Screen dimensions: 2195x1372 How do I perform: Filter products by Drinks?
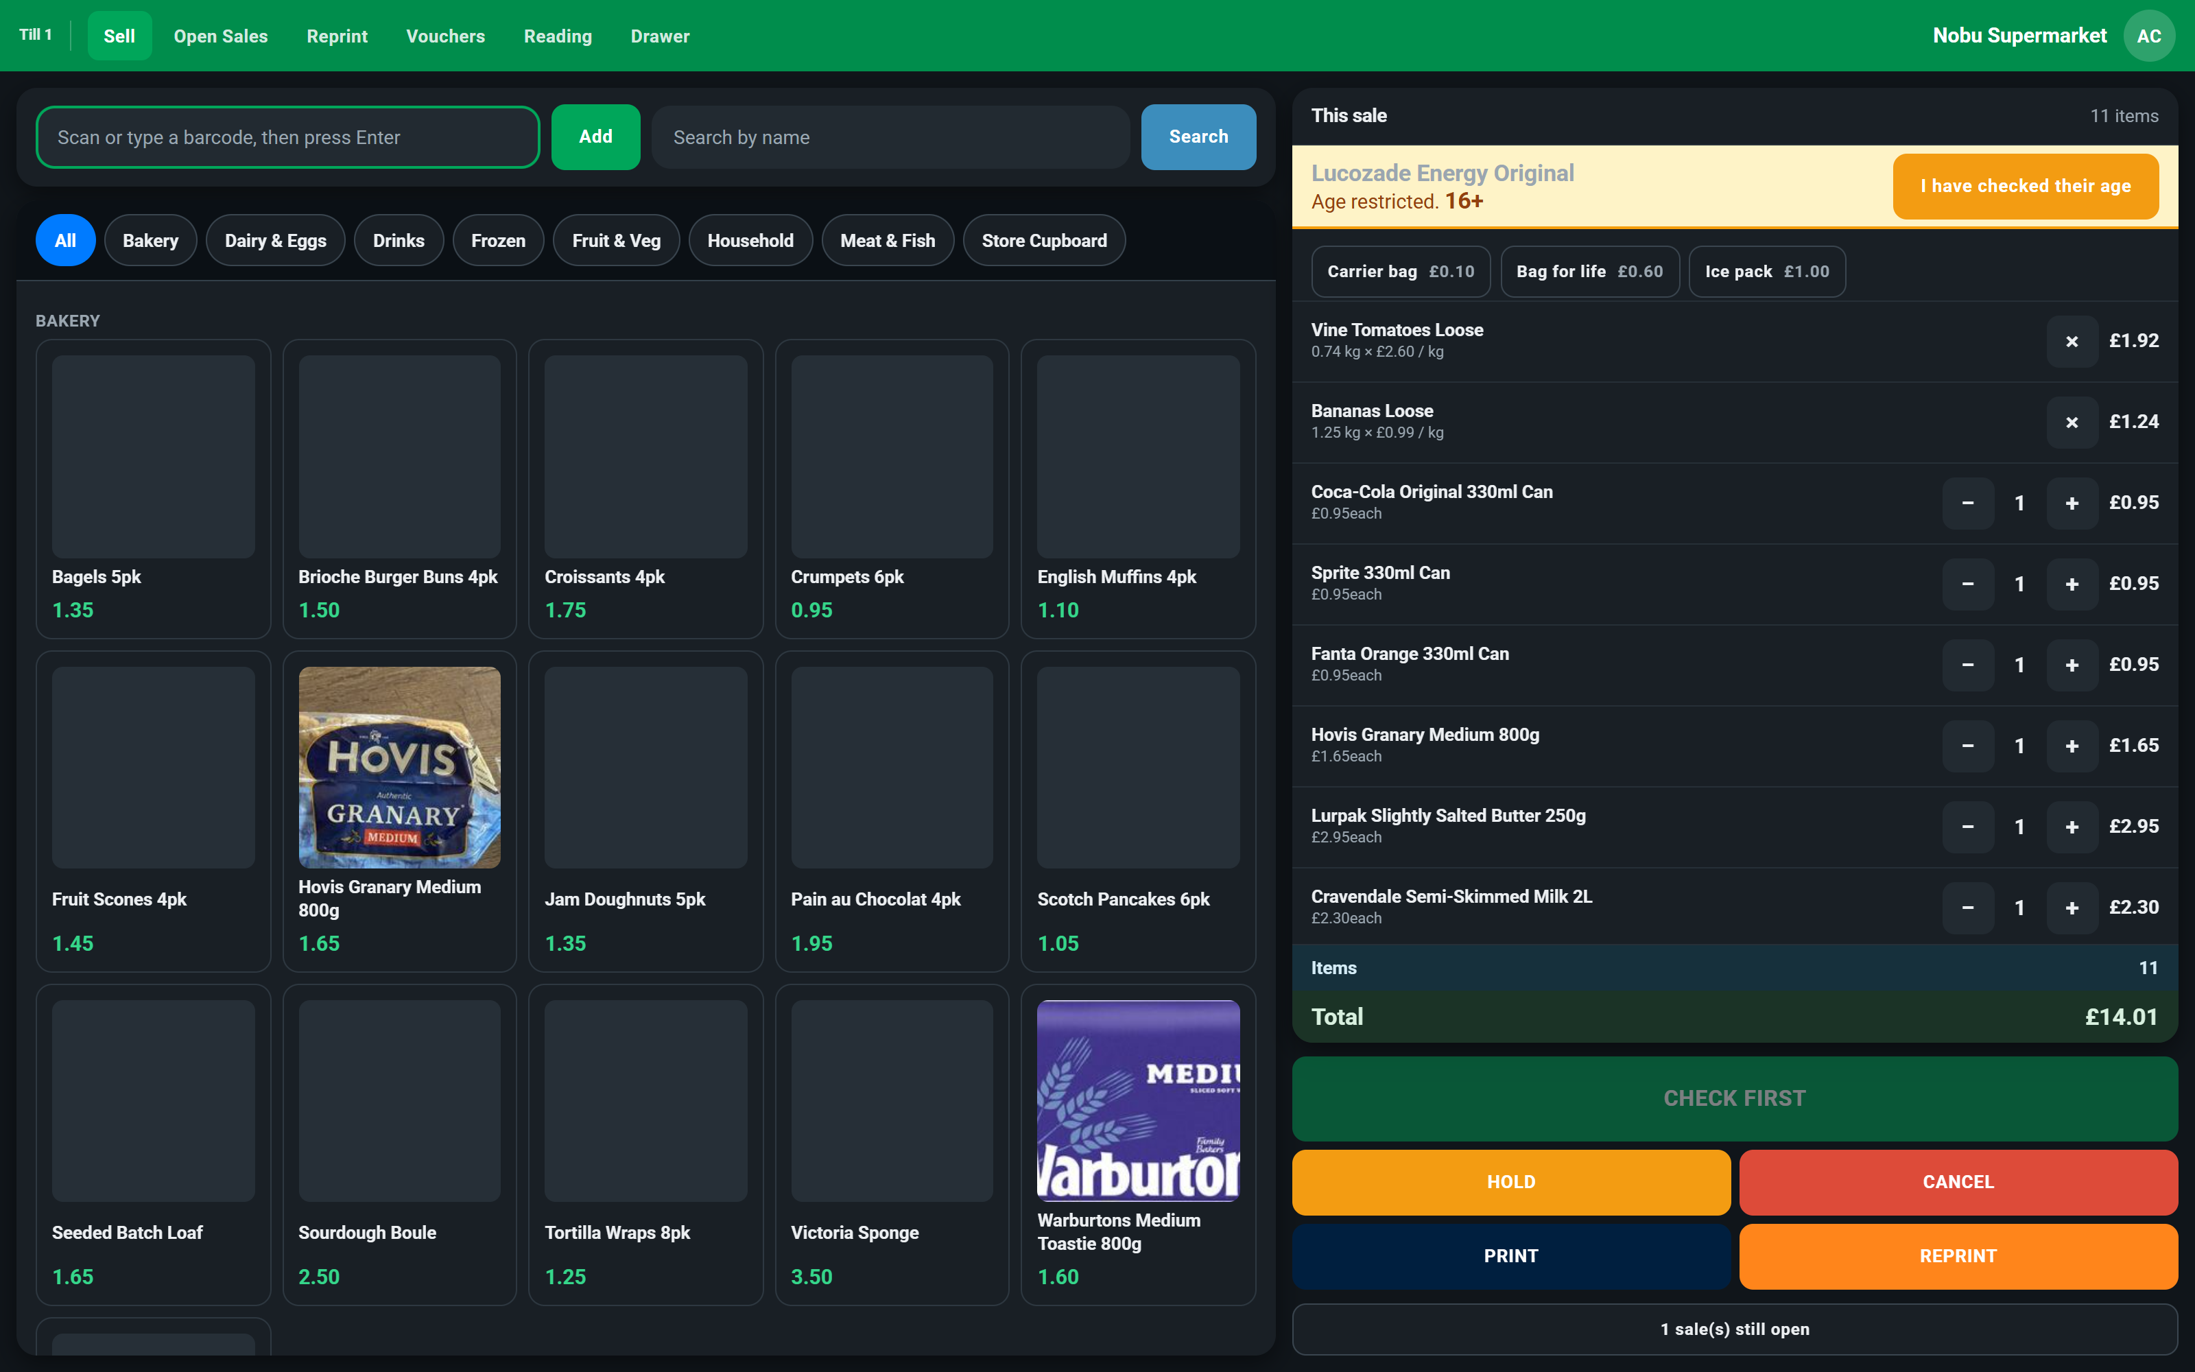pos(398,241)
